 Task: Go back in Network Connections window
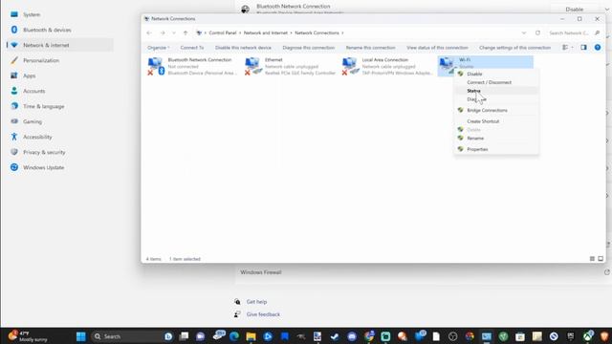point(149,32)
